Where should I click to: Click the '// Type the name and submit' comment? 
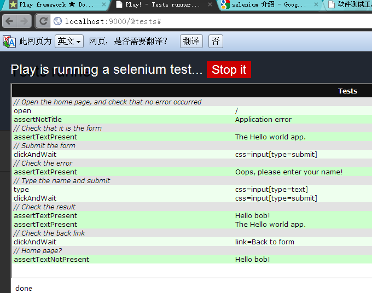pos(62,180)
